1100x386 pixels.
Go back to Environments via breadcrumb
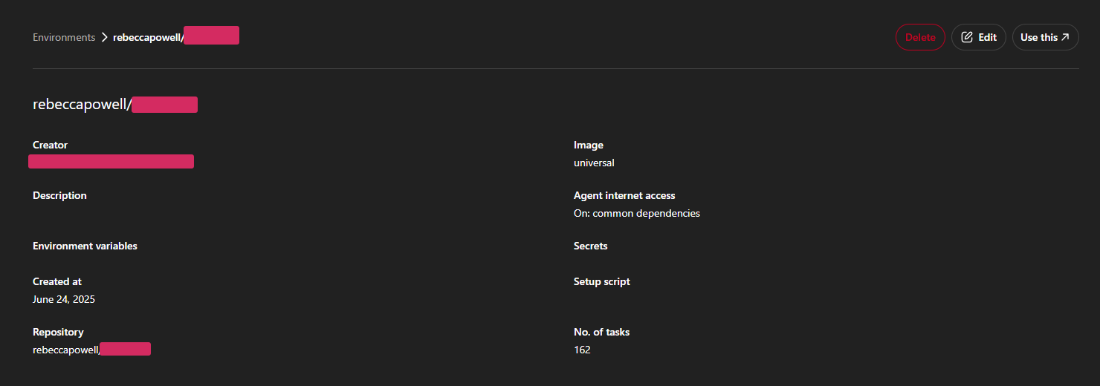pos(64,37)
